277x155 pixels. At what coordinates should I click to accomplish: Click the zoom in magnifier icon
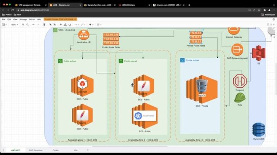[x=23, y=25]
